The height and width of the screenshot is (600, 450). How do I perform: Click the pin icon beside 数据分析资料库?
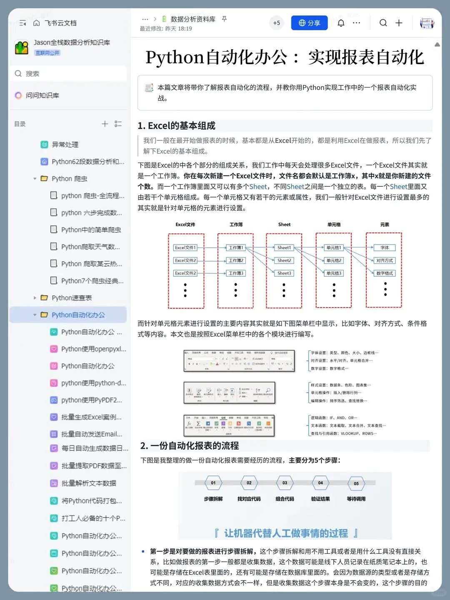click(224, 19)
